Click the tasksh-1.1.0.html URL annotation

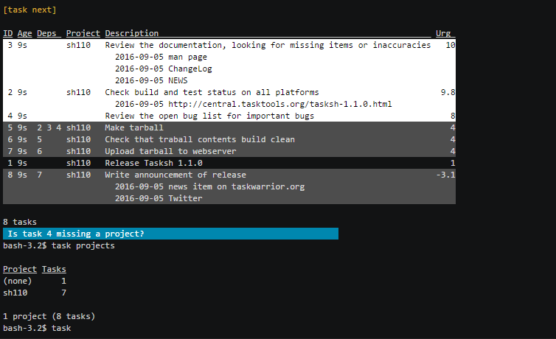tap(253, 104)
